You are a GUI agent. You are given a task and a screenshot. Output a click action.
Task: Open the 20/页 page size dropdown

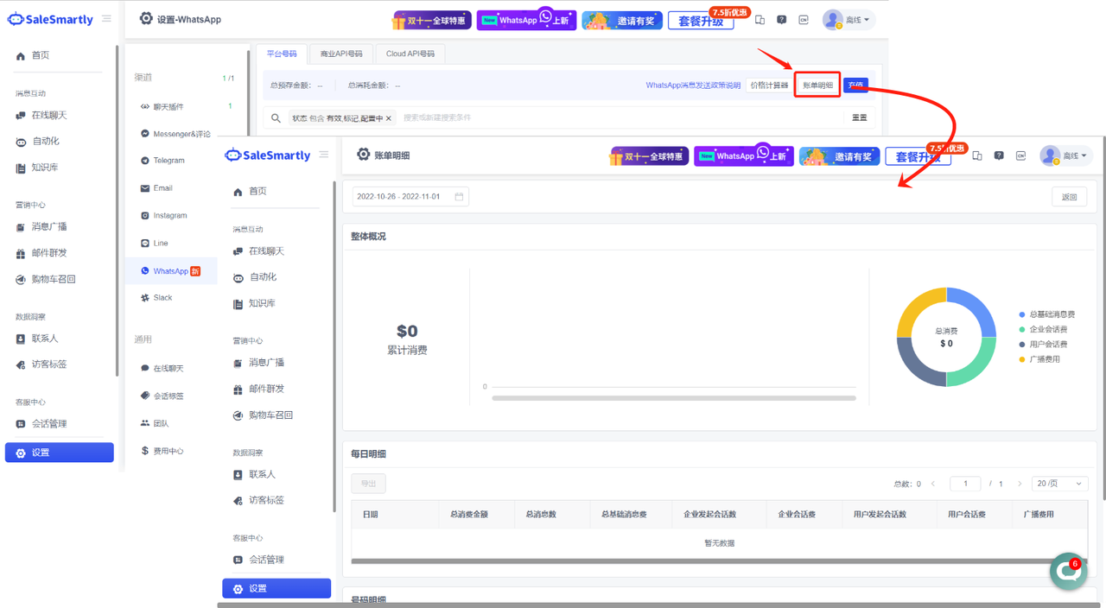[x=1059, y=484]
